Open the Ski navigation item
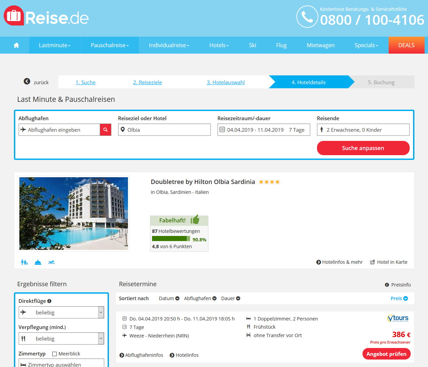The image size is (428, 367). pos(253,45)
